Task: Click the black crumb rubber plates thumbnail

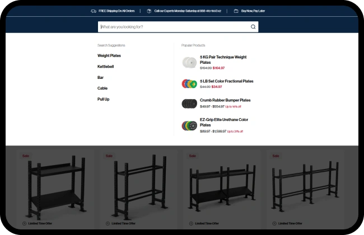Action: (189, 104)
